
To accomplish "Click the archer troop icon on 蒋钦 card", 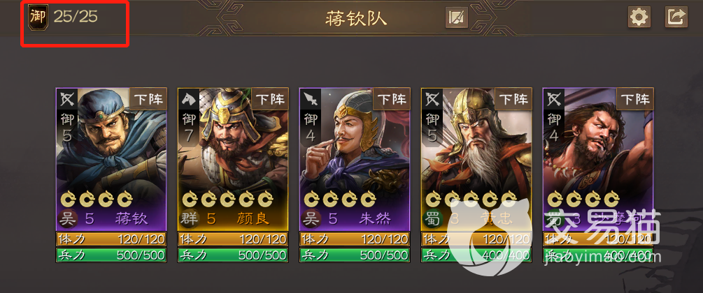I will [x=67, y=99].
